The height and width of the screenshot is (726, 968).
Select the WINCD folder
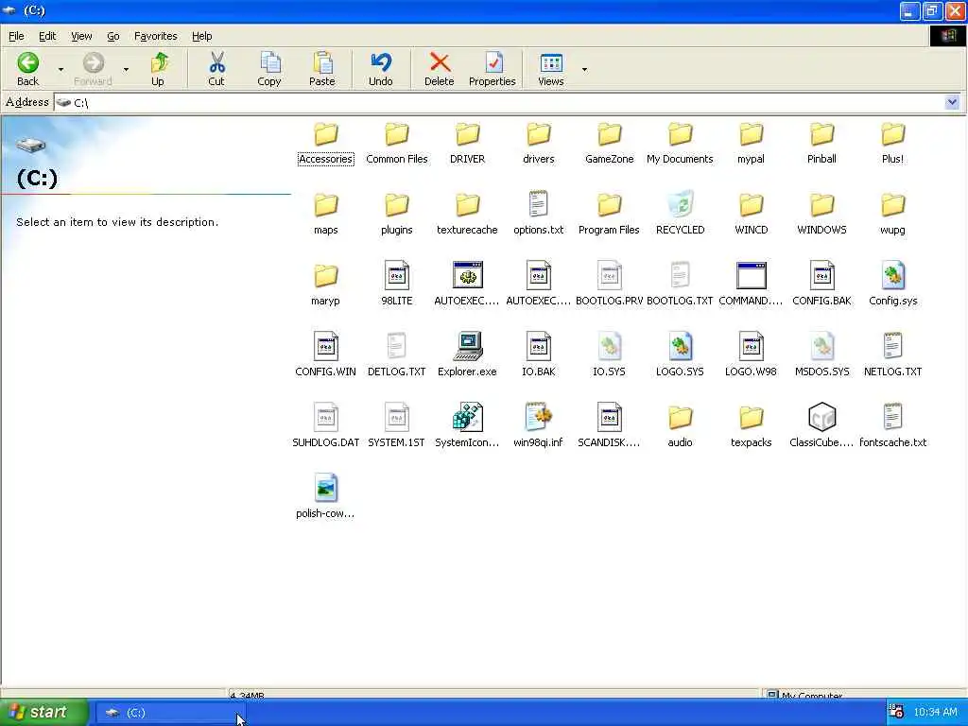click(x=752, y=215)
